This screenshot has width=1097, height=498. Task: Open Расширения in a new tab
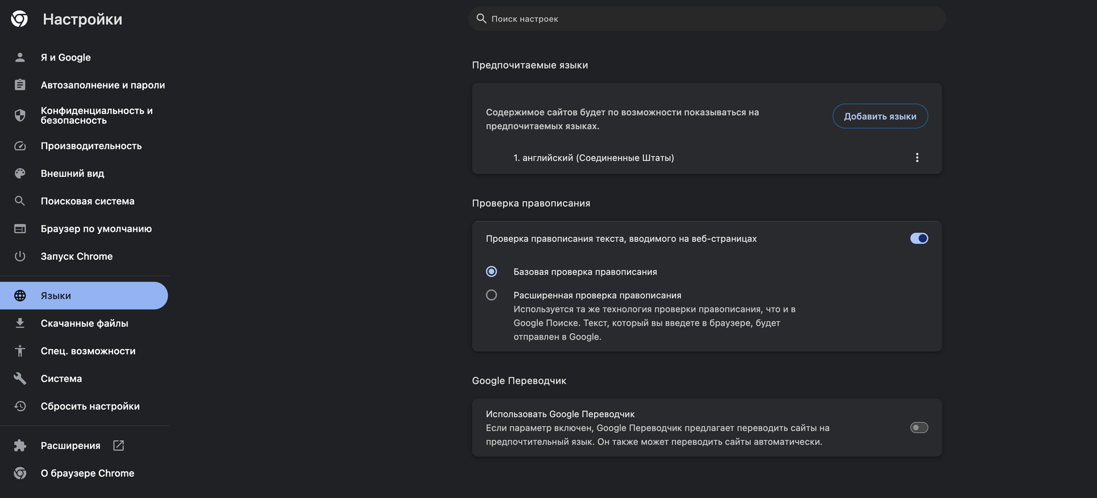pyautogui.click(x=84, y=446)
